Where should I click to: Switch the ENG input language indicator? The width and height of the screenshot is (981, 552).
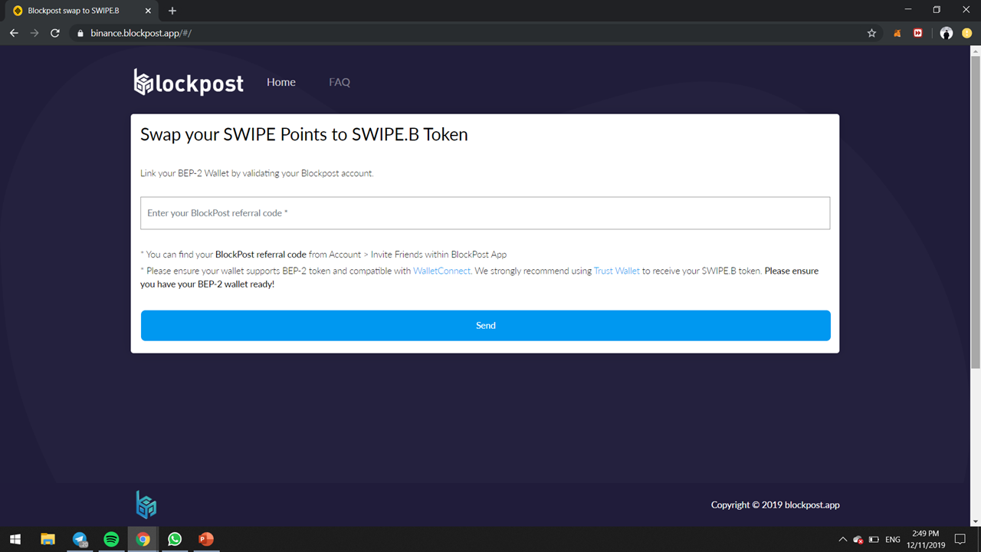coord(893,540)
